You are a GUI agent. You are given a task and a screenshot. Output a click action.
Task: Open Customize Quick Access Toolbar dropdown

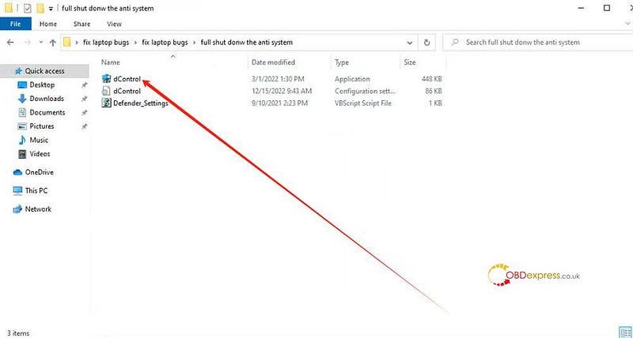[x=51, y=9]
